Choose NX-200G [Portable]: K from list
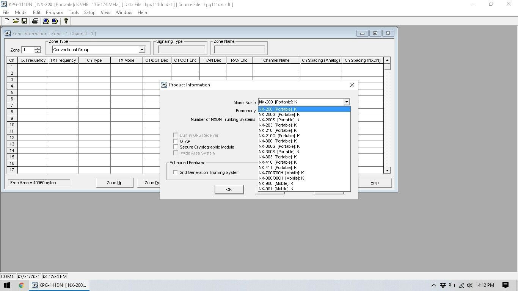Image resolution: width=518 pixels, height=291 pixels. click(x=304, y=114)
